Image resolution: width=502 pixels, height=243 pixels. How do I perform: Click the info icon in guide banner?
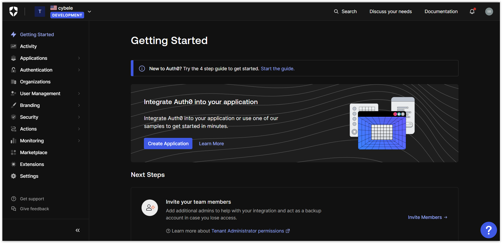(142, 69)
